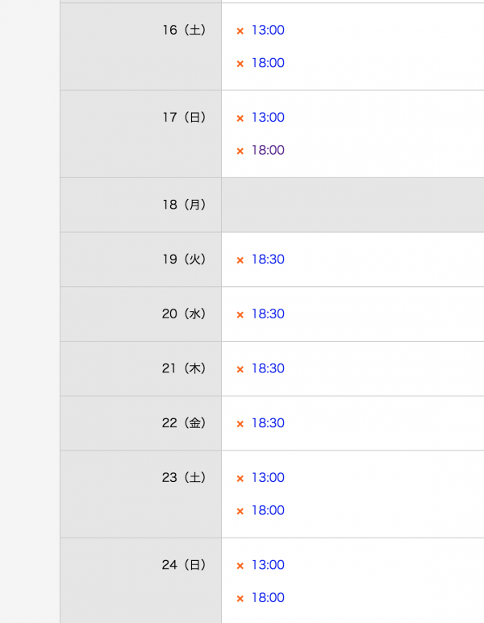Open the 18:30 performance on Friday 22
This screenshot has height=623, width=484.
coord(268,423)
